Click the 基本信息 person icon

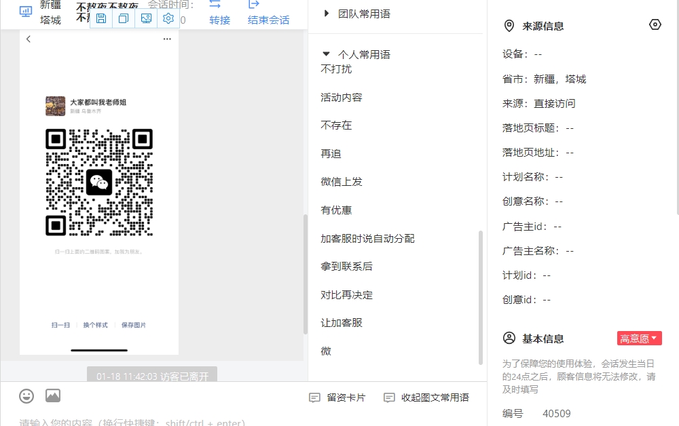509,338
